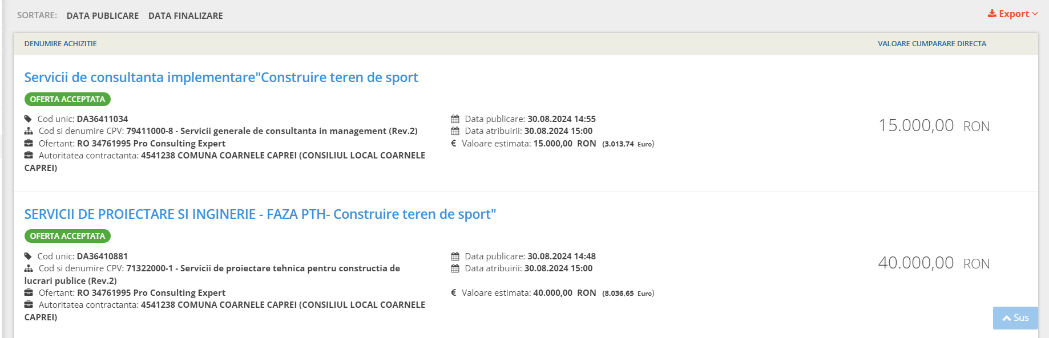Image resolution: width=1049 pixels, height=338 pixels.
Task: Click the 15.000,00 RON direct purchase value
Action: click(x=934, y=125)
